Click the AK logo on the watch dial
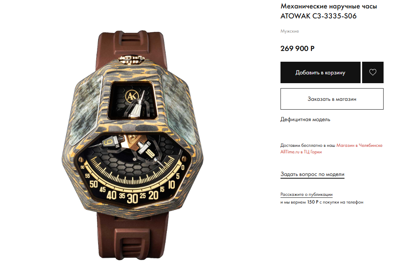This screenshot has height=271, width=415. (131, 96)
